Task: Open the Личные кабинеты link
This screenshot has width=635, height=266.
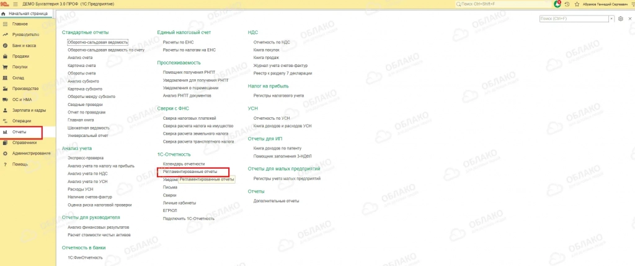Action: point(179,203)
